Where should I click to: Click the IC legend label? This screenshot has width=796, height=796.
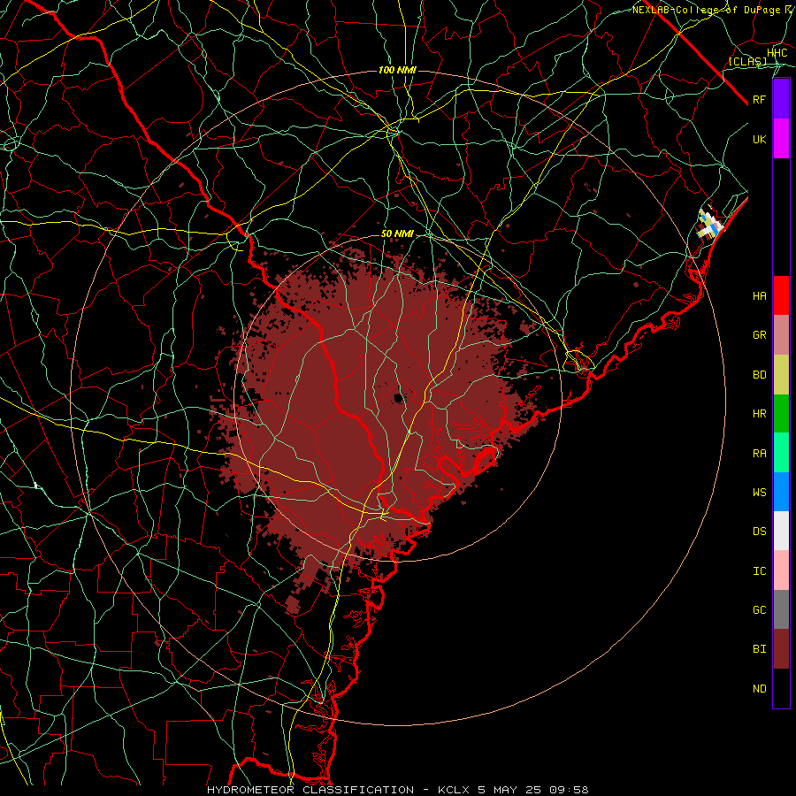pos(760,571)
